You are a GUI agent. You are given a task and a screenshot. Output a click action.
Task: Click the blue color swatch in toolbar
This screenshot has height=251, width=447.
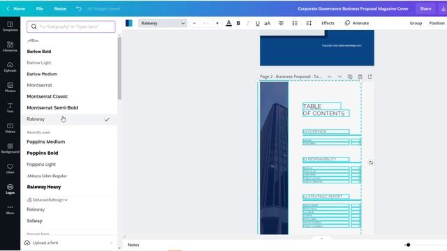click(x=129, y=23)
